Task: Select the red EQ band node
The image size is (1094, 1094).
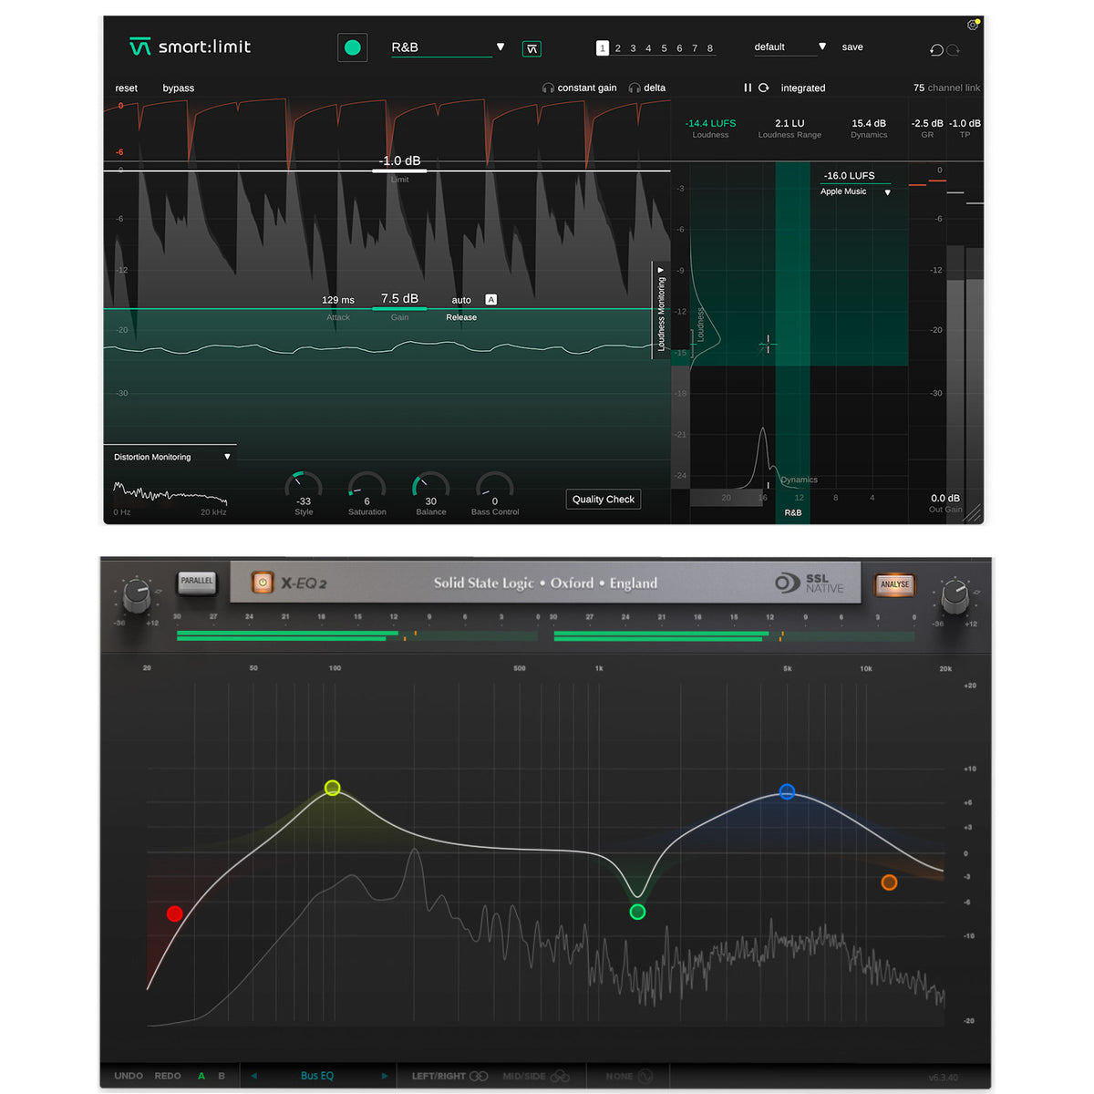Action: [x=175, y=913]
